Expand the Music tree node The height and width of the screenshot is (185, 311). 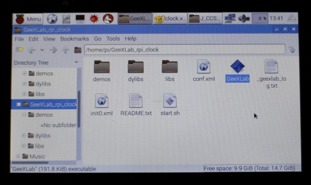tap(18, 156)
